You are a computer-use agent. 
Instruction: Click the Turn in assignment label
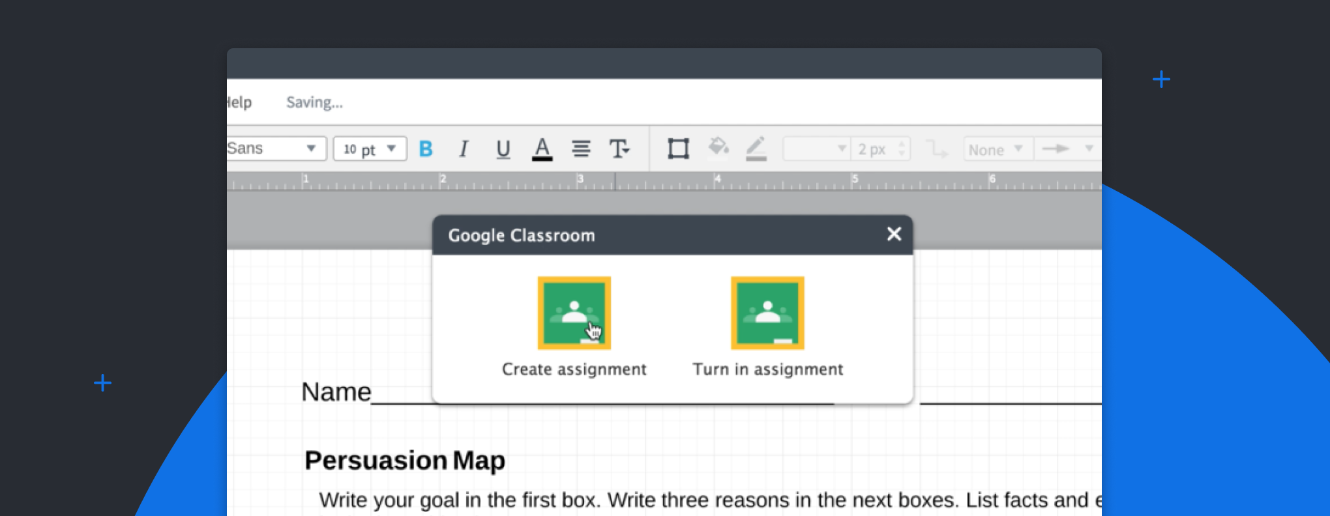point(767,369)
